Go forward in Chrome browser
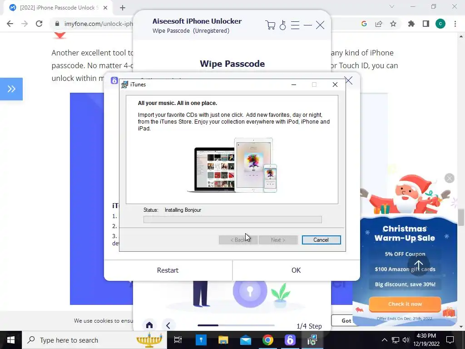465x349 pixels. pyautogui.click(x=25, y=24)
